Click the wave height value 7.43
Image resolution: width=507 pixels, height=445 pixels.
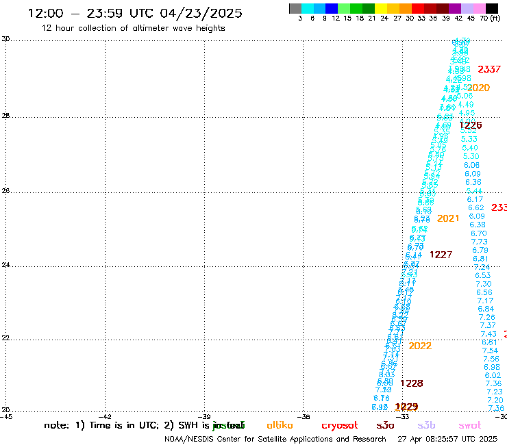(489, 334)
